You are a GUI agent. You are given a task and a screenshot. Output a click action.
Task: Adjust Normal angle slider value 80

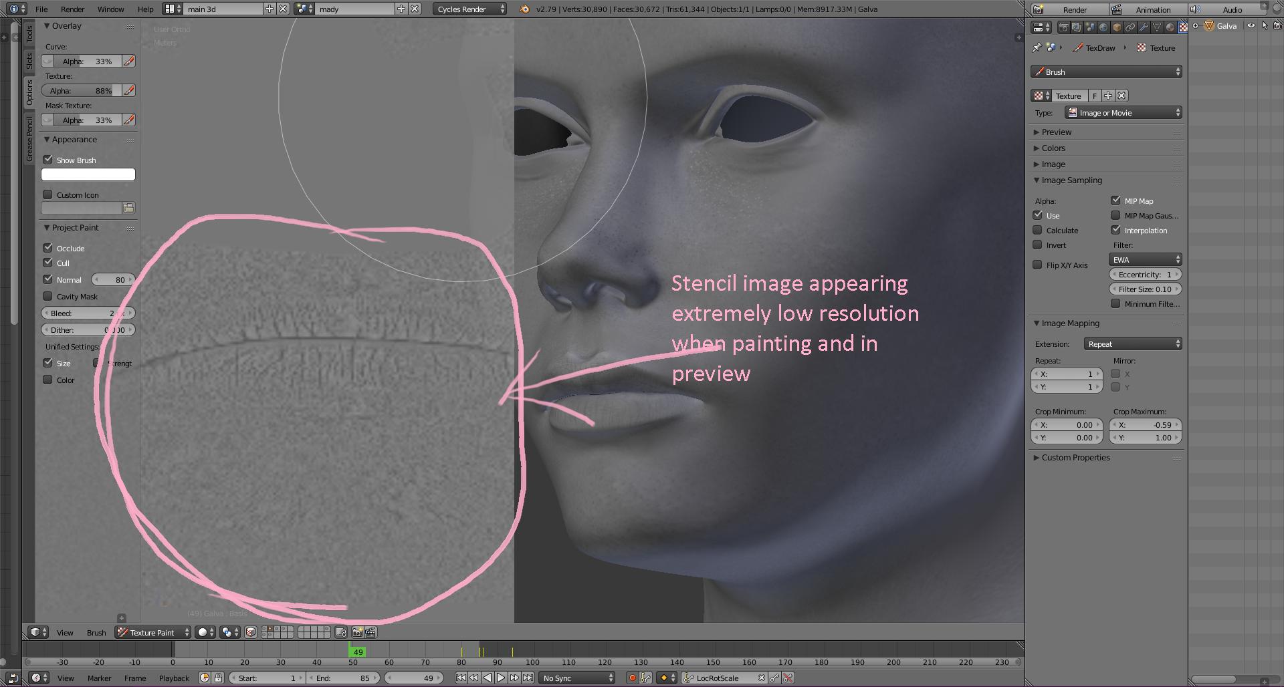(113, 279)
